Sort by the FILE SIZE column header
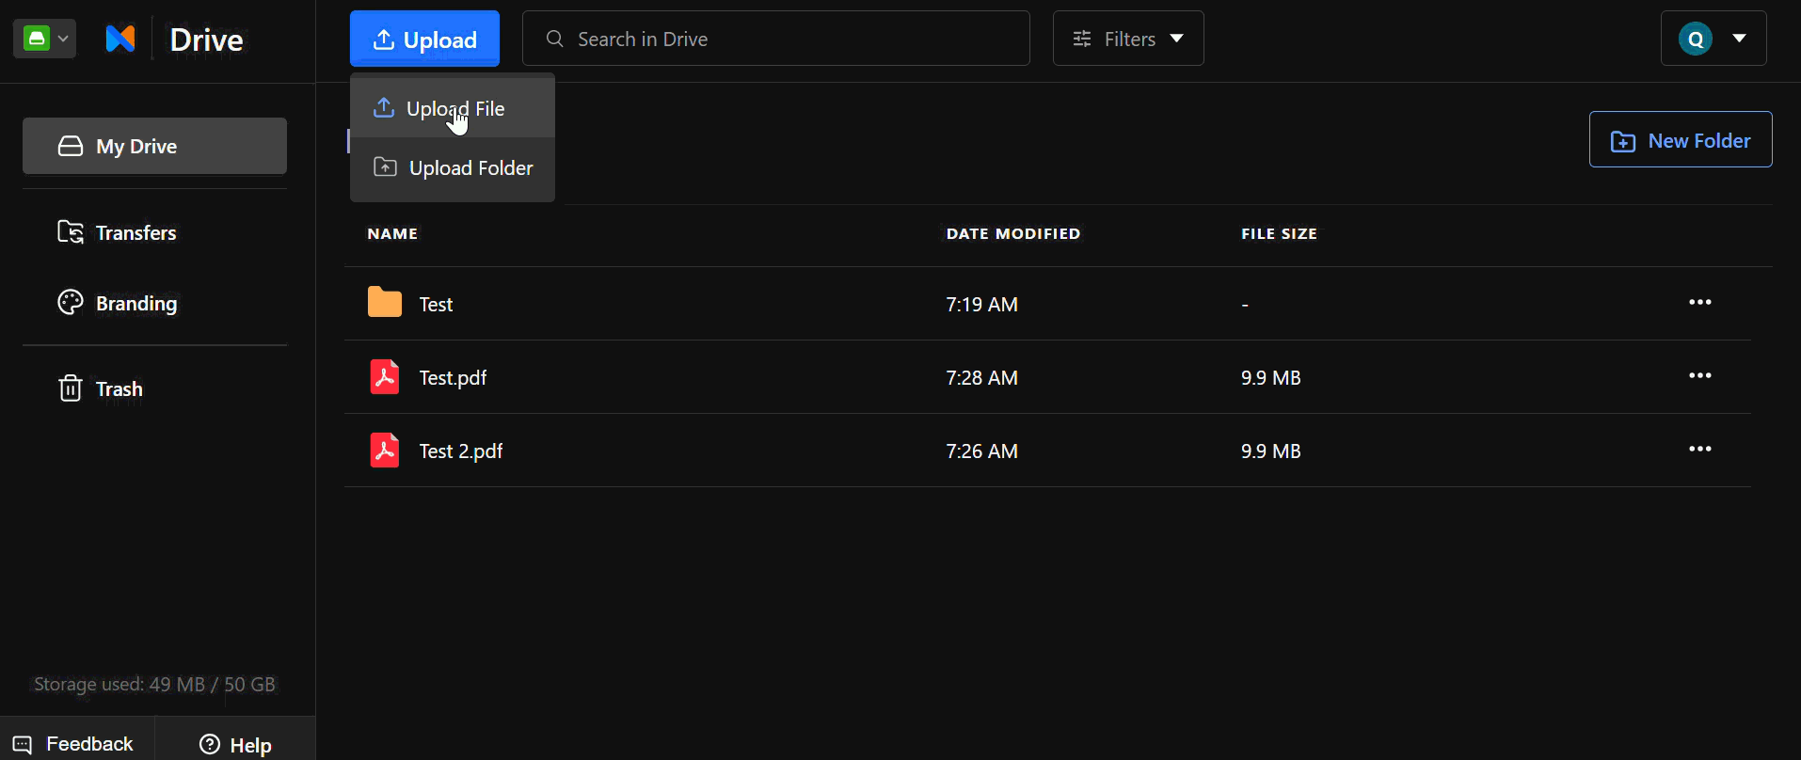The image size is (1801, 760). click(1279, 233)
